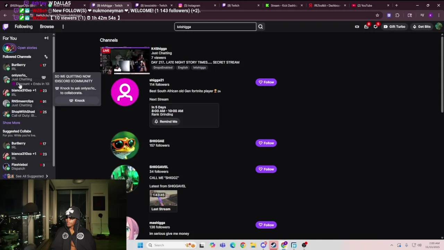Image resolution: width=444 pixels, height=250 pixels.
Task: Click the English language tag
Action: point(183,68)
